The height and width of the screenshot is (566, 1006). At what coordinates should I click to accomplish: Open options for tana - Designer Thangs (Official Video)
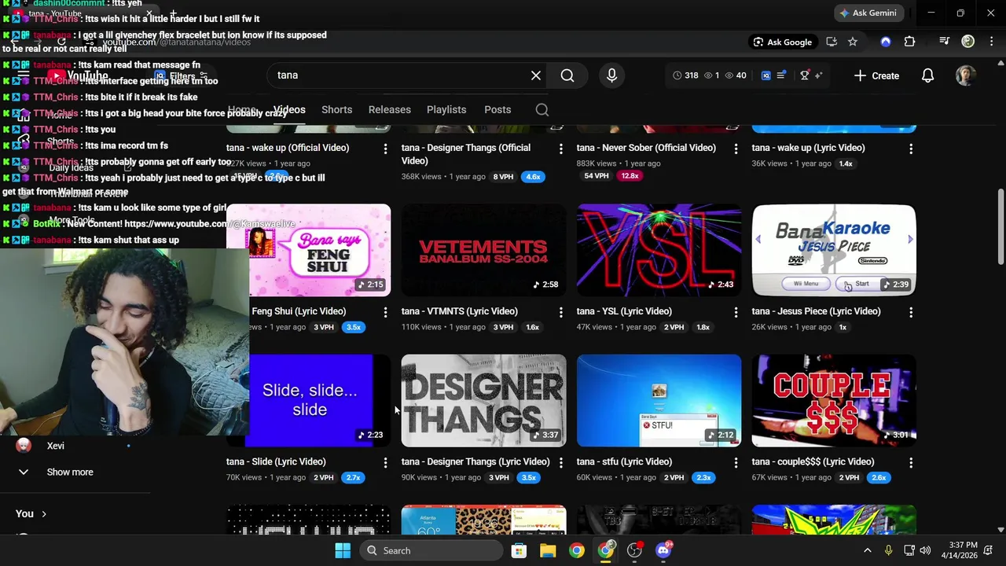click(x=560, y=149)
